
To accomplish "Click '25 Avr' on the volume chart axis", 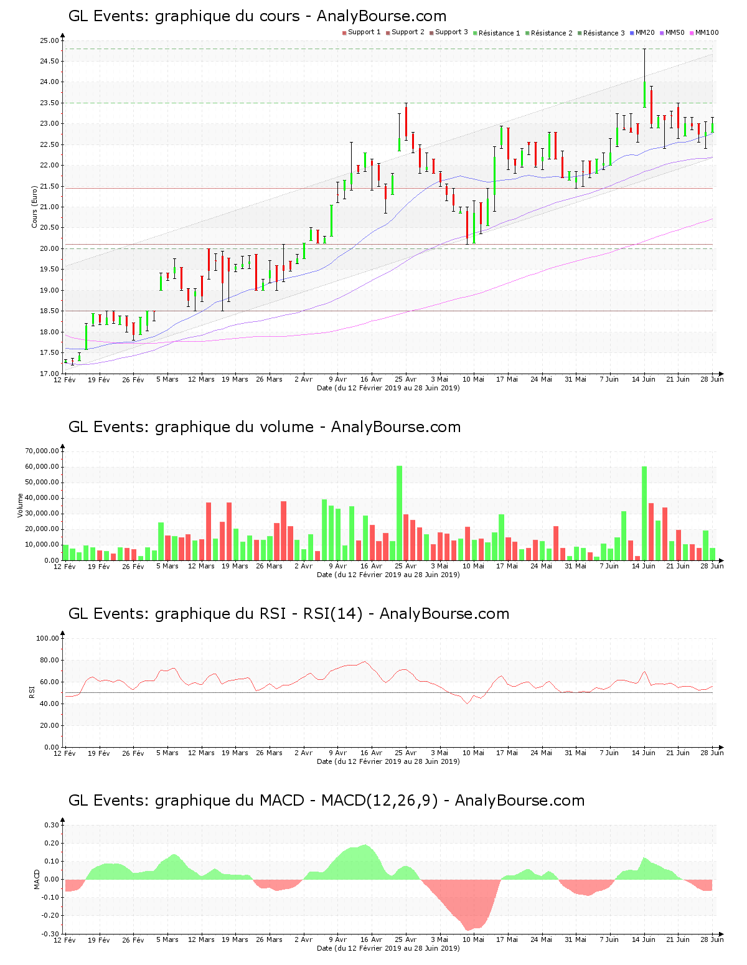I will pos(406,566).
